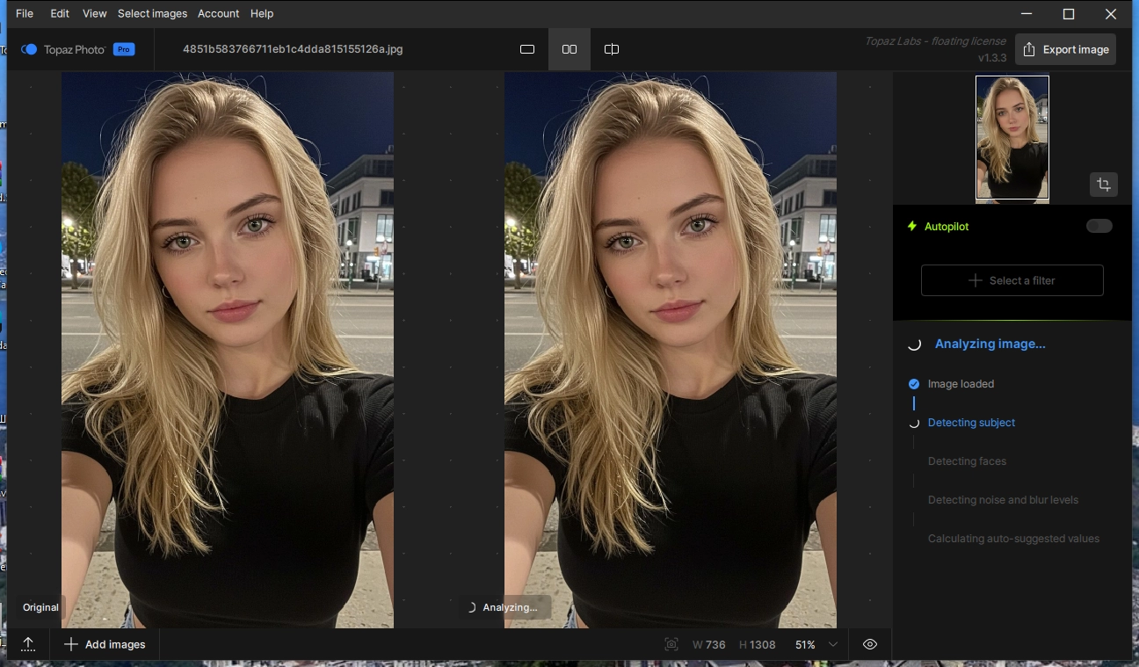Screen dimensions: 1139x667
Task: Switch to single image view
Action: pos(527,49)
